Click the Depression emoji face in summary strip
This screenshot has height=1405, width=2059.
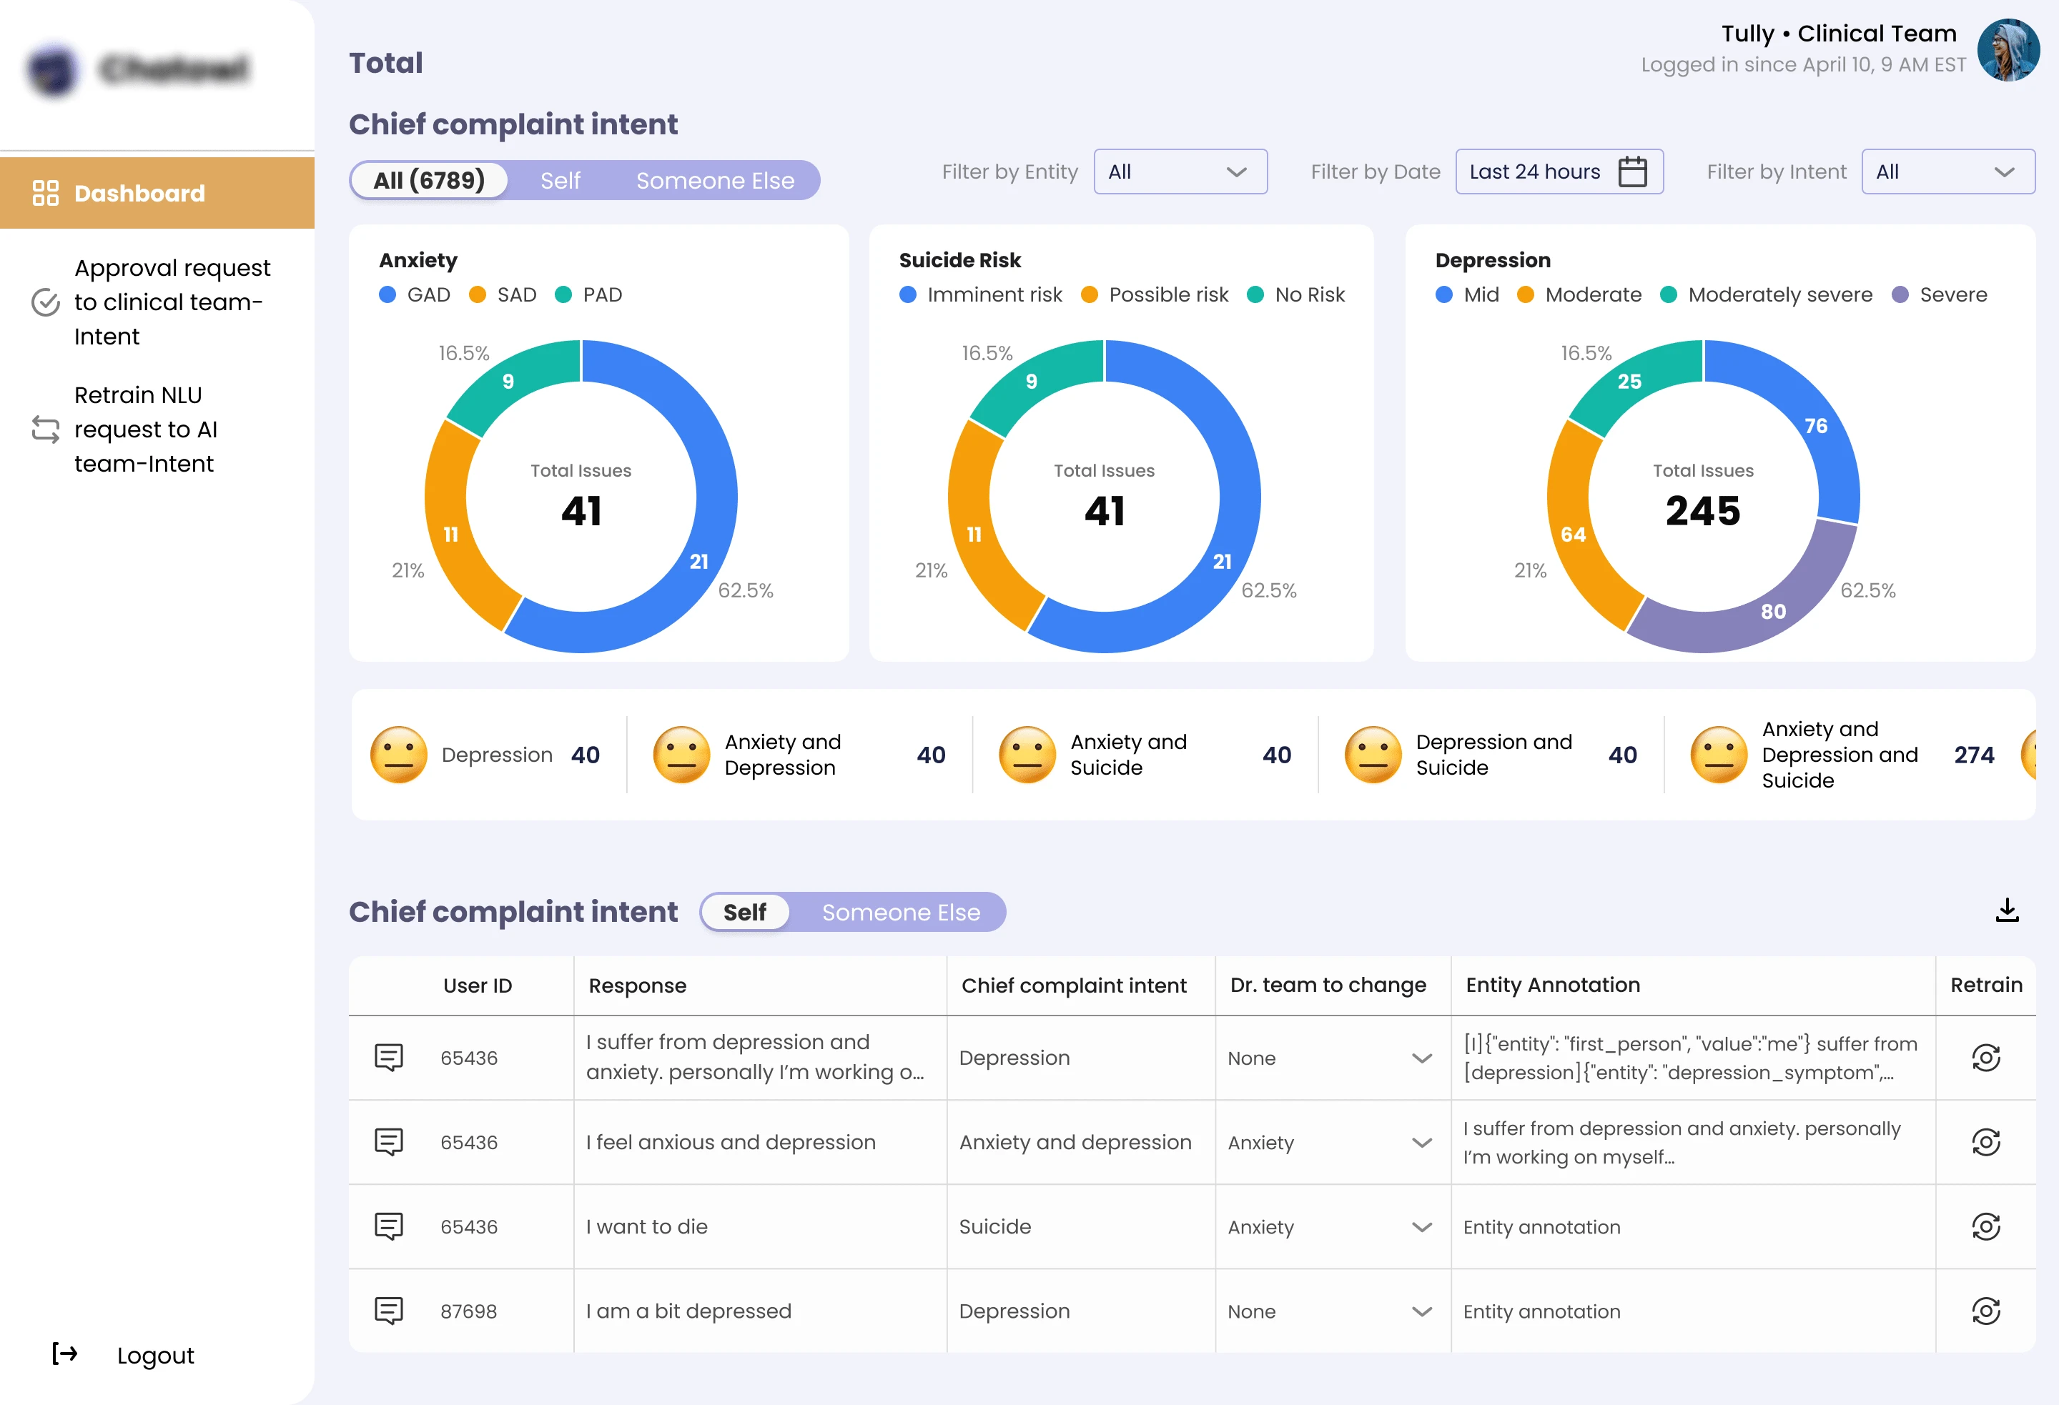(399, 755)
